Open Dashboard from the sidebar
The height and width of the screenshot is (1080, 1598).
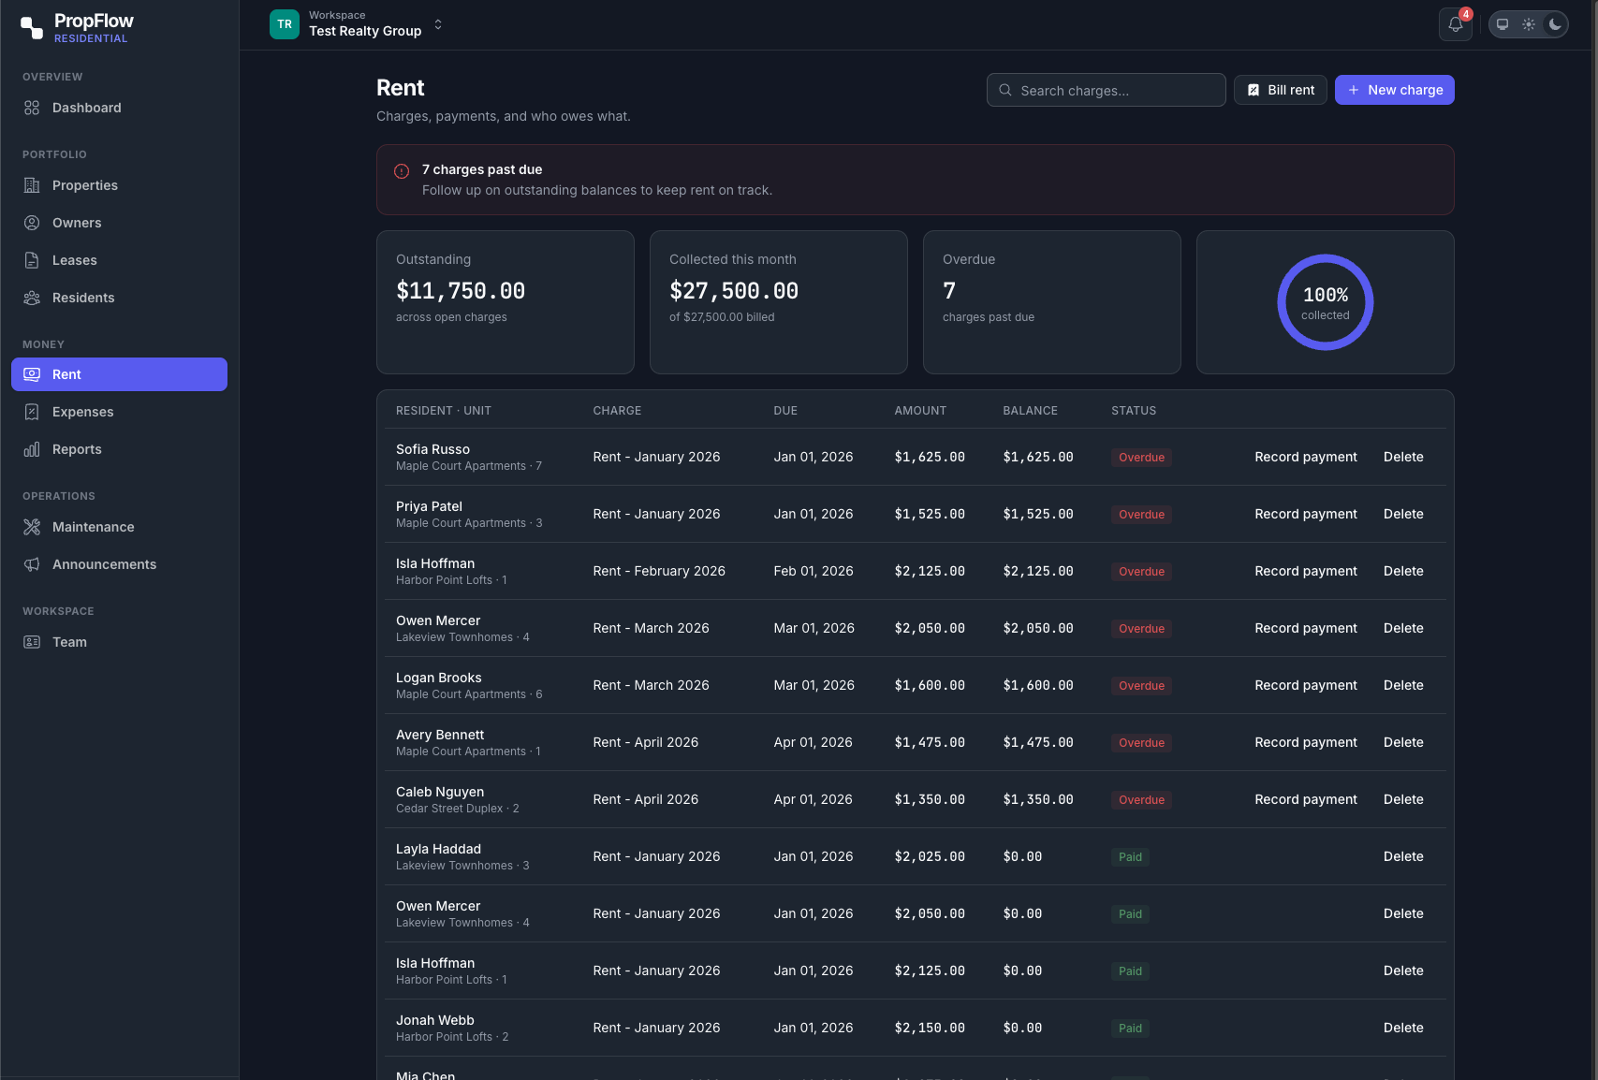click(119, 108)
